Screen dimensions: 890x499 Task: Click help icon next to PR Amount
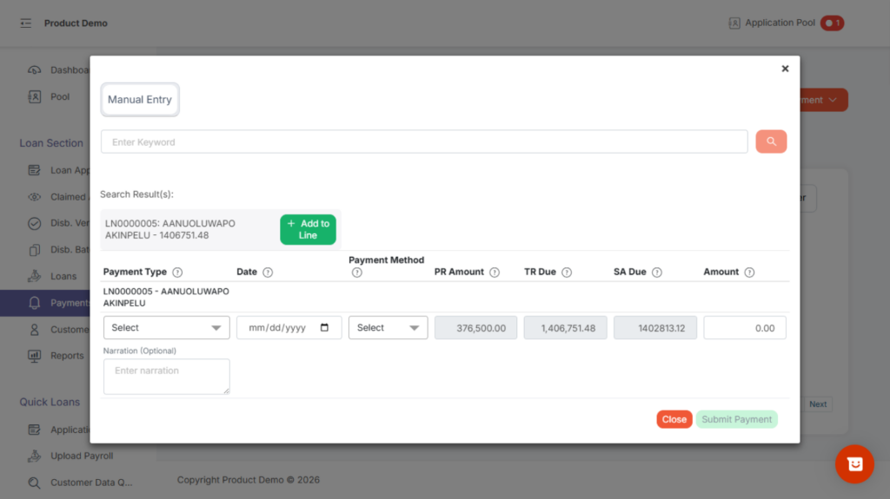click(x=495, y=272)
